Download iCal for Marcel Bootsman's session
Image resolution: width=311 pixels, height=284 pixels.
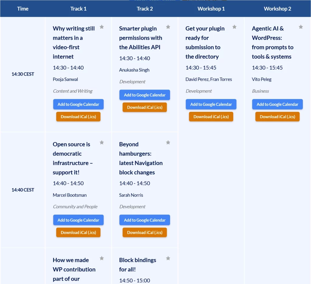tap(78, 232)
